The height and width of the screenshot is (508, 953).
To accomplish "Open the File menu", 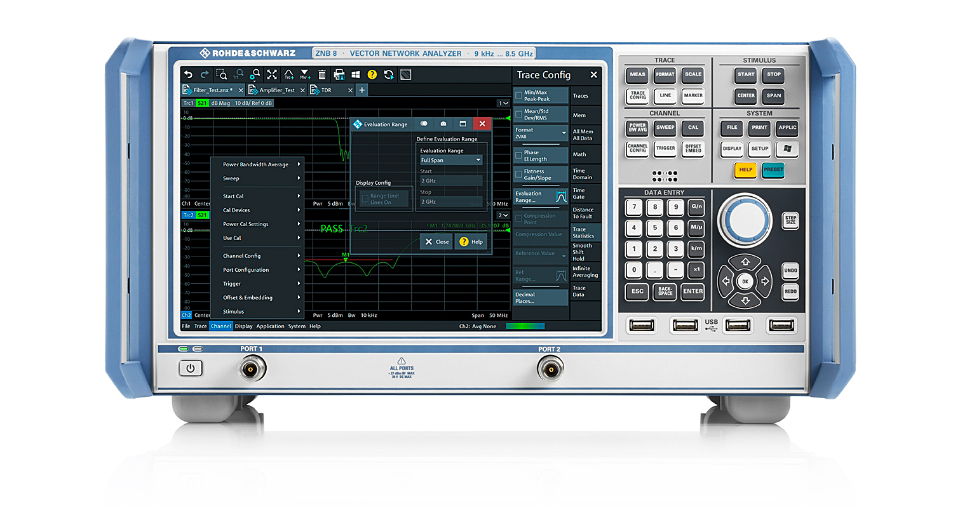I will tap(186, 326).
